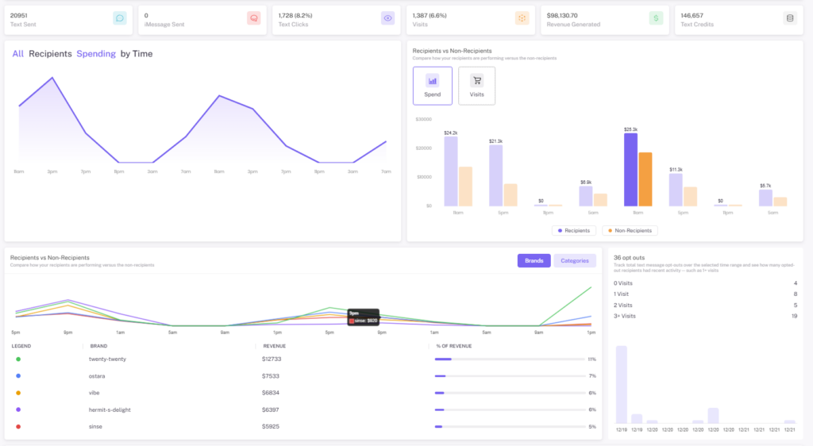This screenshot has height=446, width=813.
Task: Toggle Recipients series in chart legend
Action: pos(573,230)
